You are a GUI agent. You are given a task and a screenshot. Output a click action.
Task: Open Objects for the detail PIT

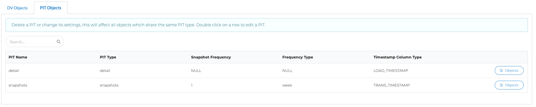(x=509, y=70)
